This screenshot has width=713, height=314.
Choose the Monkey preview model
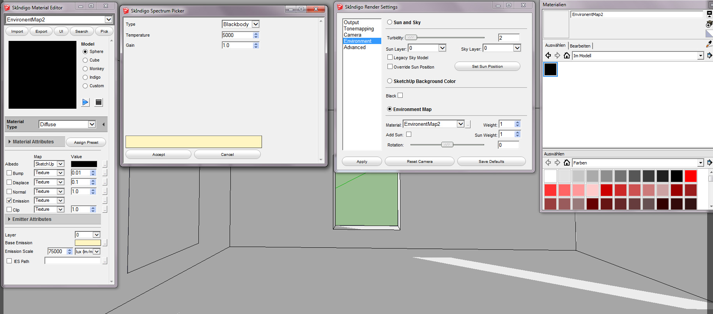coord(85,69)
